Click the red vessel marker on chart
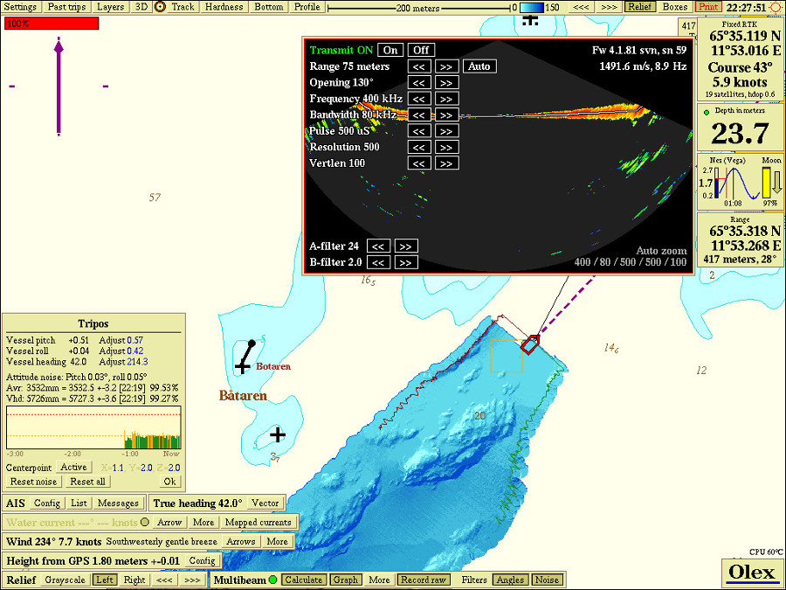786x590 pixels. (x=529, y=344)
